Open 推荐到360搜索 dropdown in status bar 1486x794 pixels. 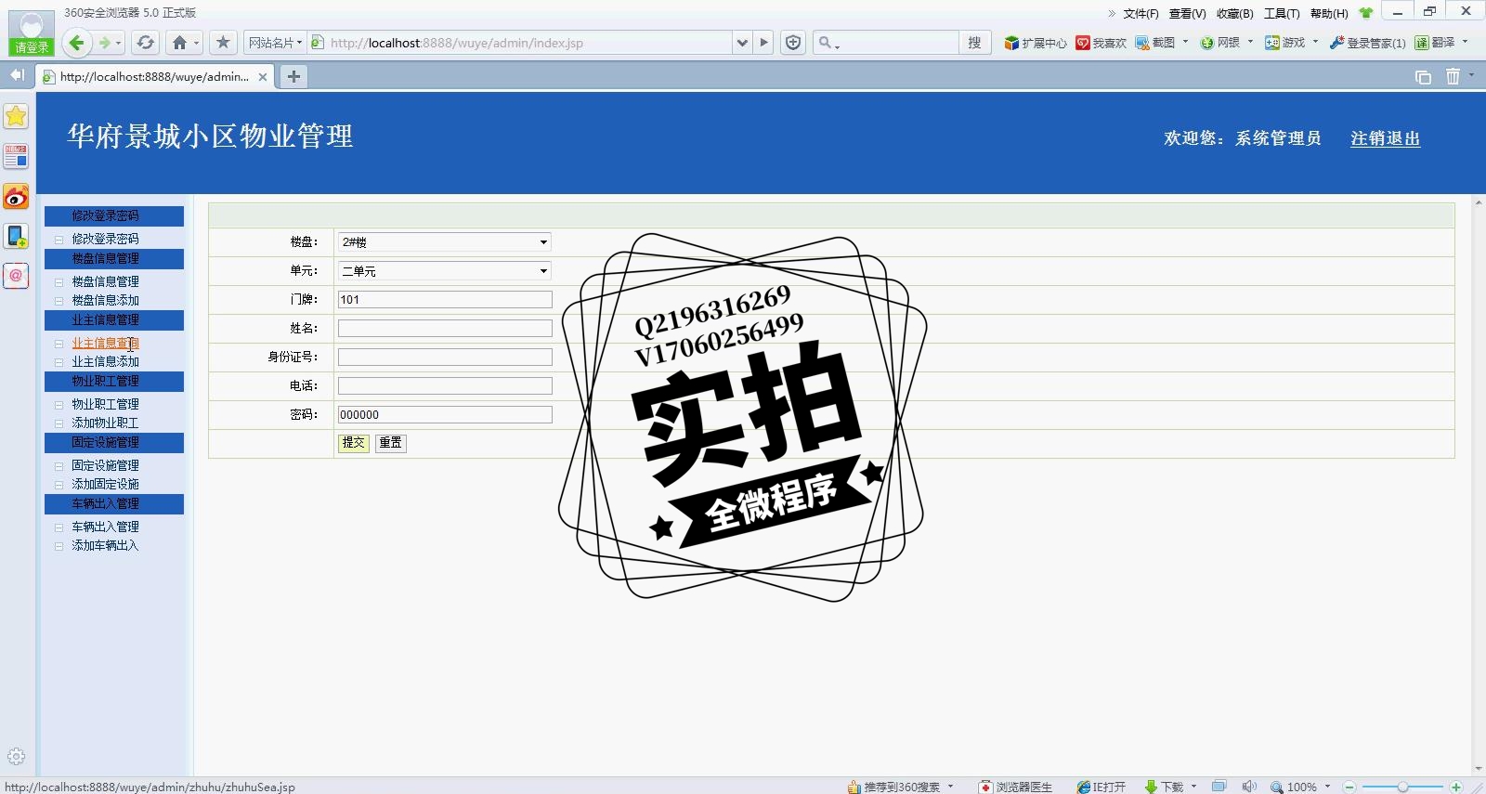point(950,787)
